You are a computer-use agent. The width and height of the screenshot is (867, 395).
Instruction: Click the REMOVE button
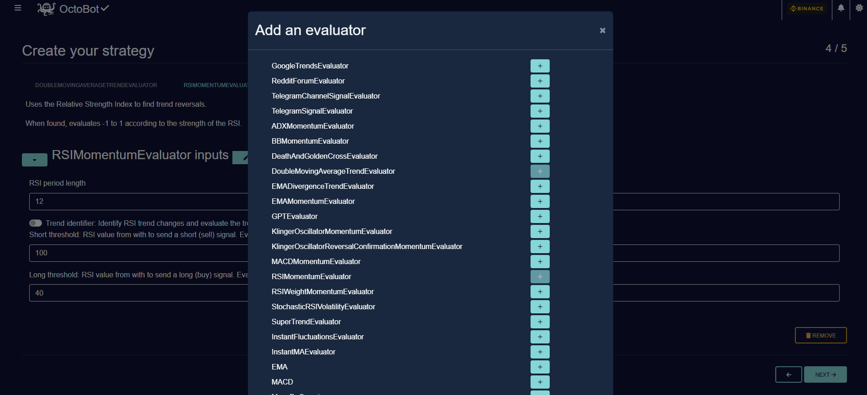(820, 335)
